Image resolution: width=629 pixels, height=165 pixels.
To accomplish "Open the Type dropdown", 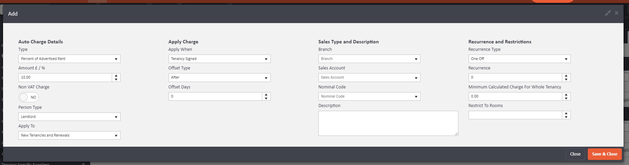I will tap(69, 59).
